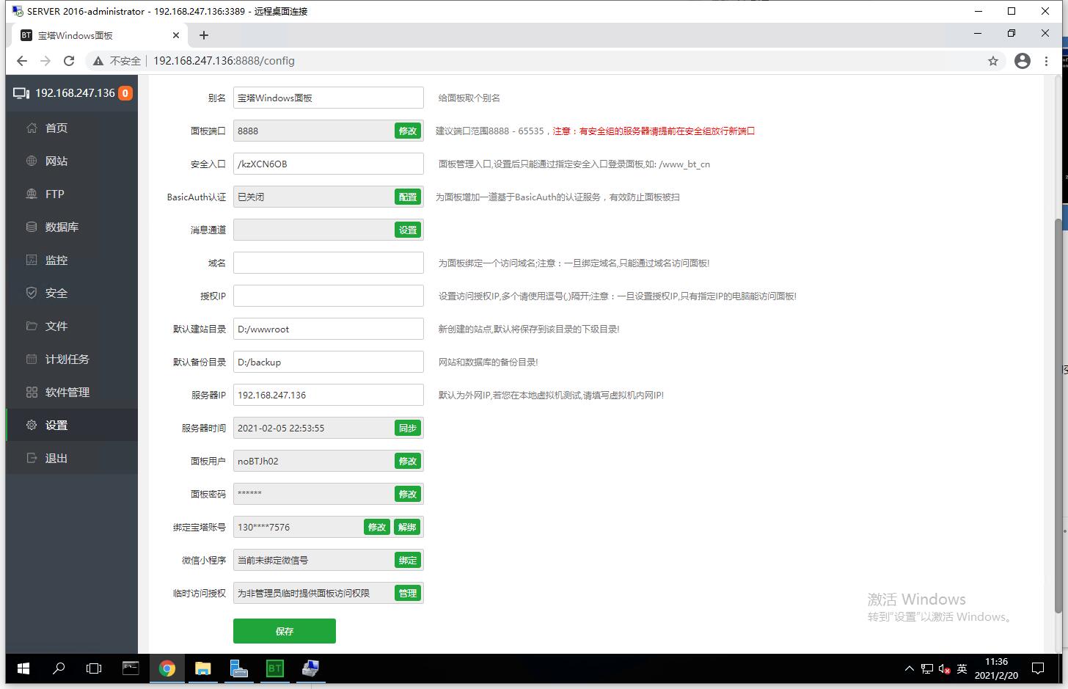Click 修改 button for 面板用户
The height and width of the screenshot is (689, 1068).
coord(408,461)
